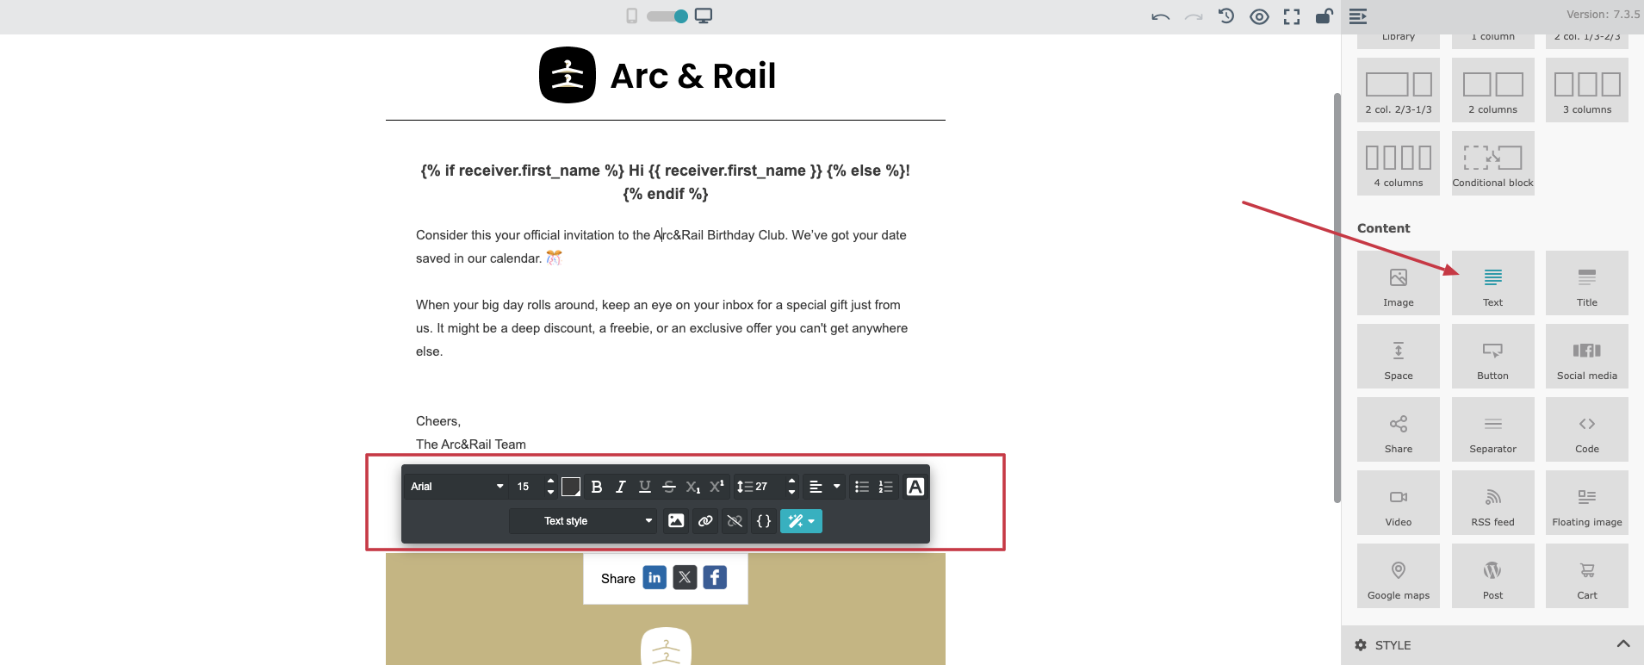Insert a bulleted list

pyautogui.click(x=862, y=487)
